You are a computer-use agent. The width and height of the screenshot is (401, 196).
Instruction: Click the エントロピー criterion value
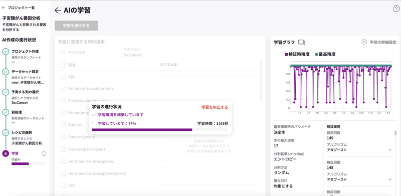(285, 159)
